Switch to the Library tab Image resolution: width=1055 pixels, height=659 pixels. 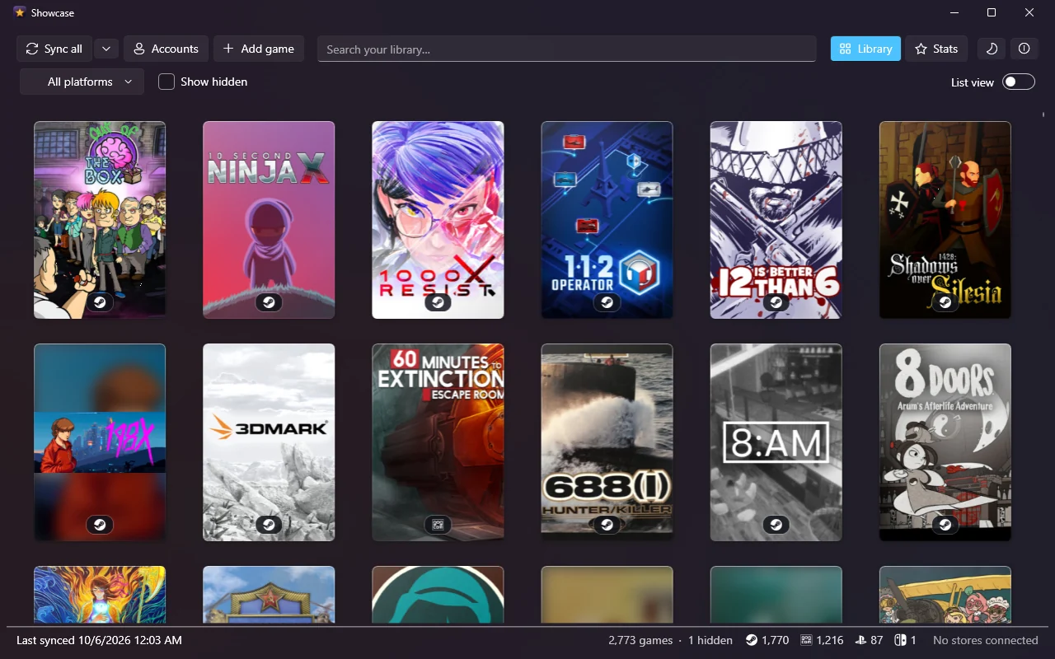pyautogui.click(x=865, y=49)
